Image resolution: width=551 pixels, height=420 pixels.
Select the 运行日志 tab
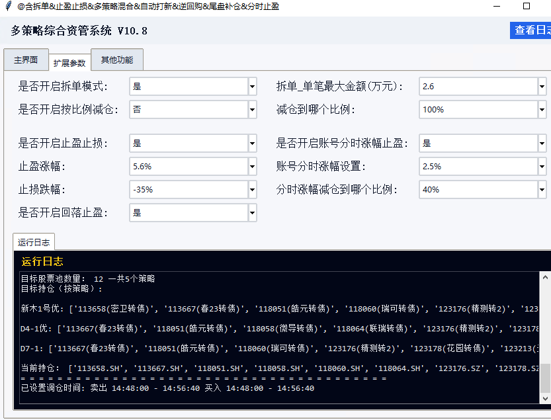tap(34, 242)
